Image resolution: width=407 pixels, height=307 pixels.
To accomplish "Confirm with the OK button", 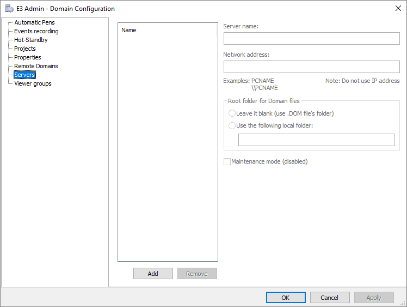I will [286, 298].
